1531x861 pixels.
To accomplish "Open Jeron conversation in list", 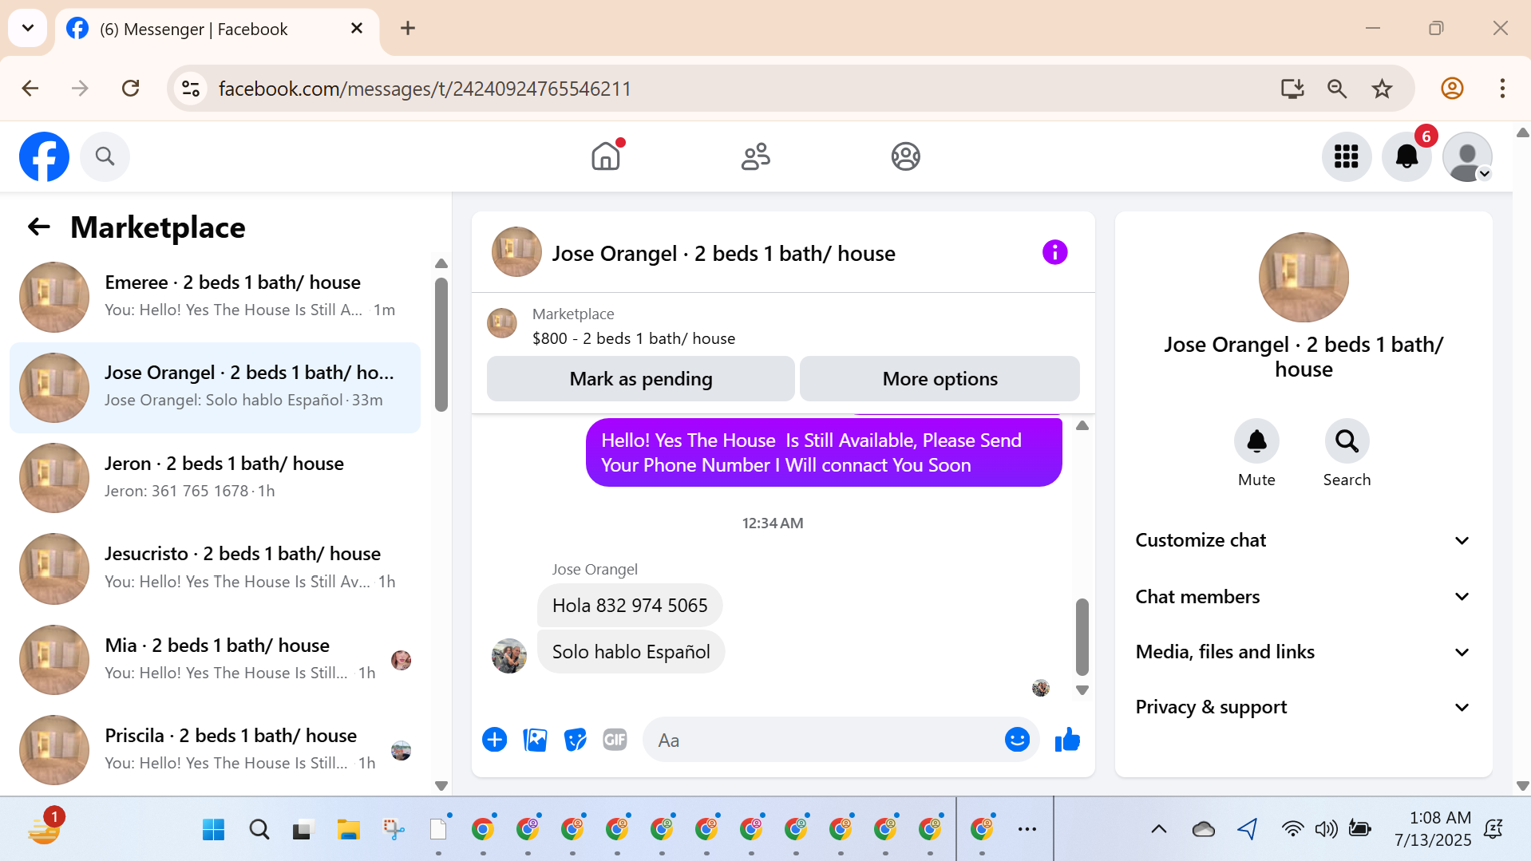I will pyautogui.click(x=216, y=478).
